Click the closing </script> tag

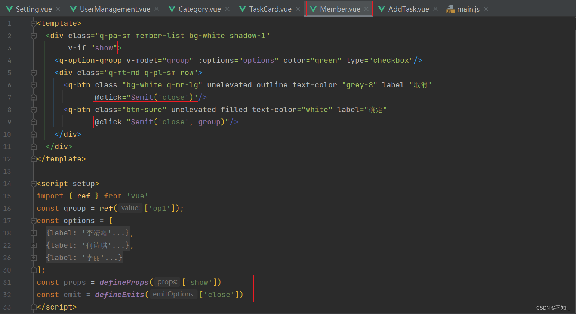57,307
